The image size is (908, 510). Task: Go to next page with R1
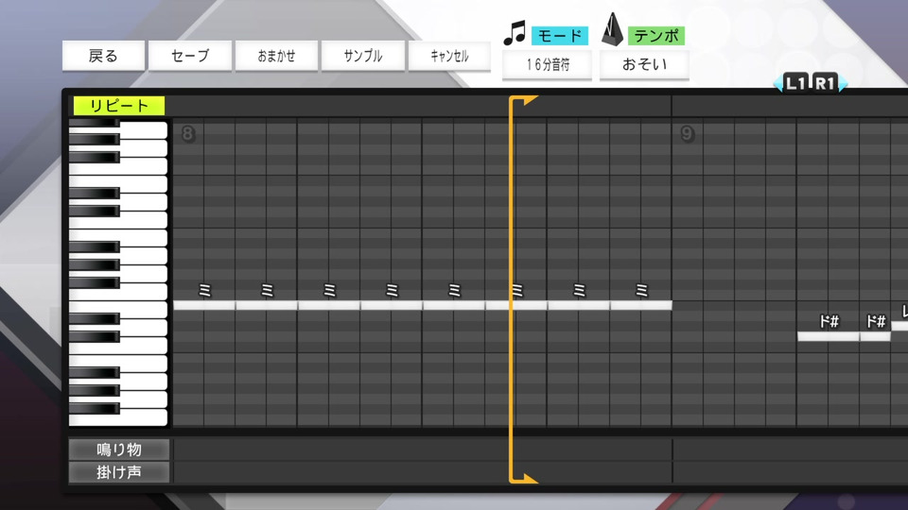coord(825,83)
